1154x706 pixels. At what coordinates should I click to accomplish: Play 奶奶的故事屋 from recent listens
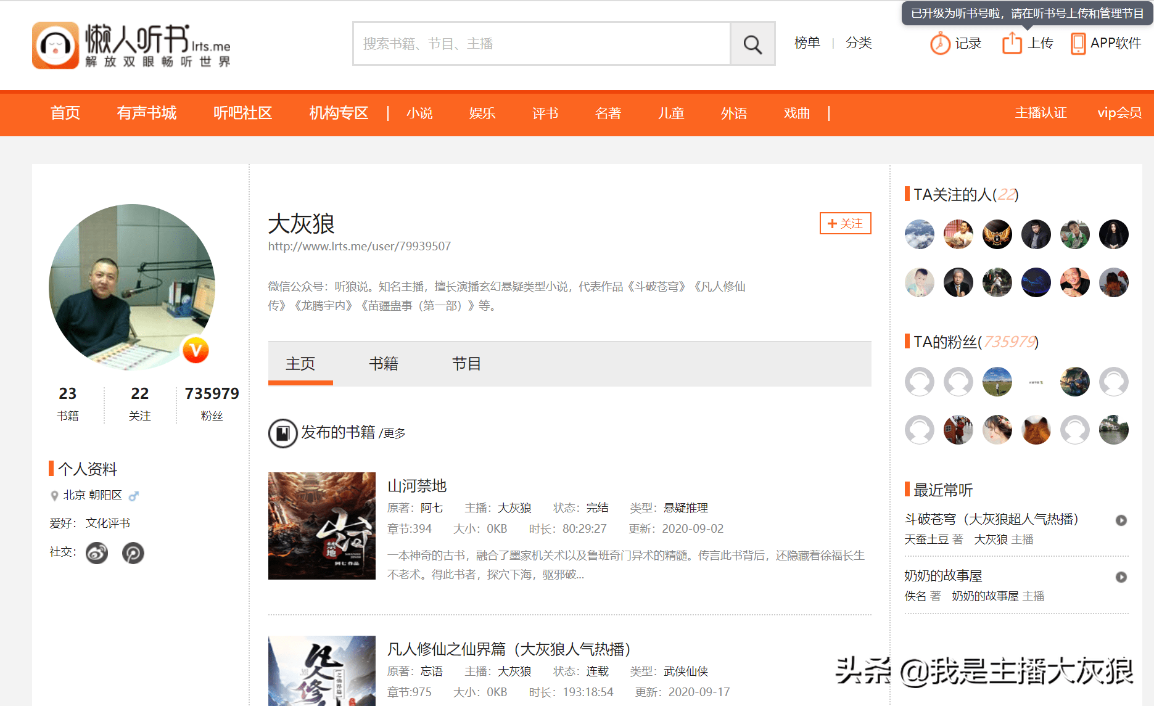tap(1121, 577)
